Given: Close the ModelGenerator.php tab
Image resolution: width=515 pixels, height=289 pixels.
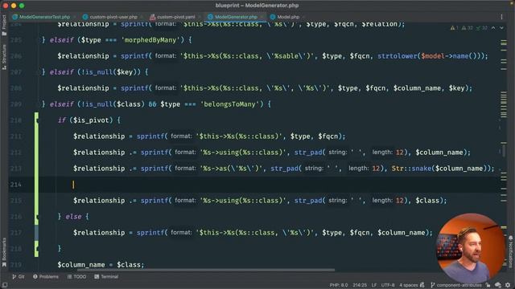Looking at the screenshot, I should click(262, 17).
